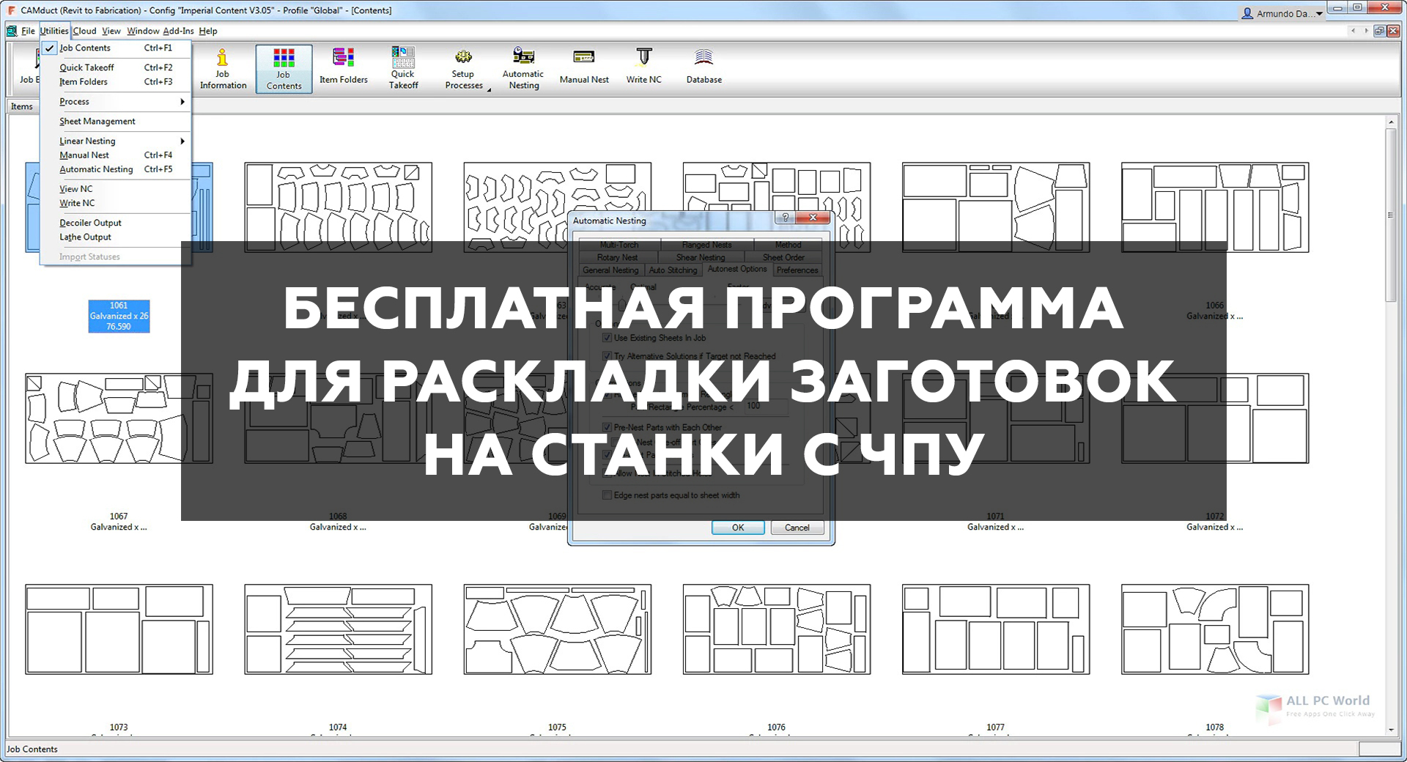The width and height of the screenshot is (1407, 762).
Task: Switch to the Flanged Nests tab
Action: [x=706, y=245]
